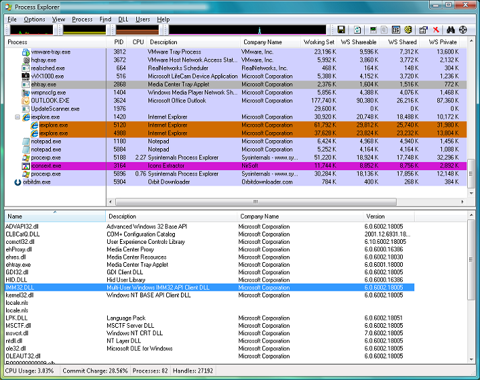Click the Save floppy disk toolbar icon

[342, 30]
